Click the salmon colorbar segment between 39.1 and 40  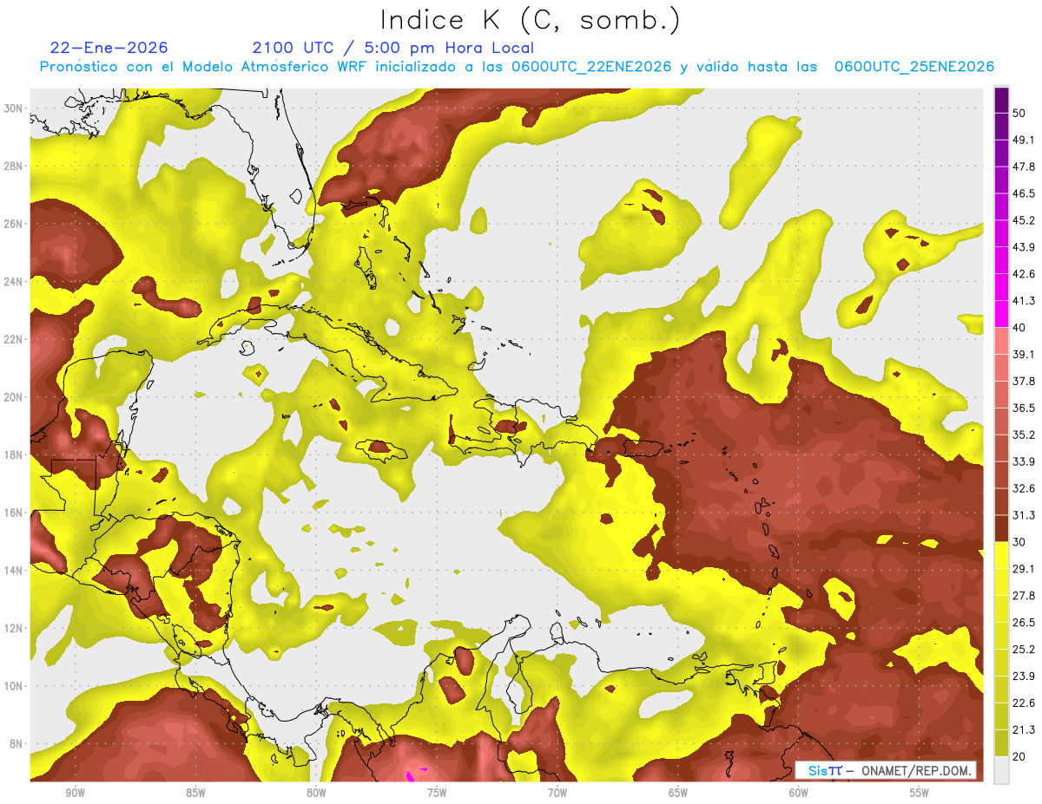[x=1001, y=341]
